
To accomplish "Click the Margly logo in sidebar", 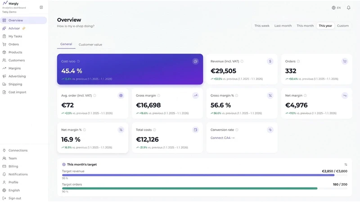I will coord(5,3).
